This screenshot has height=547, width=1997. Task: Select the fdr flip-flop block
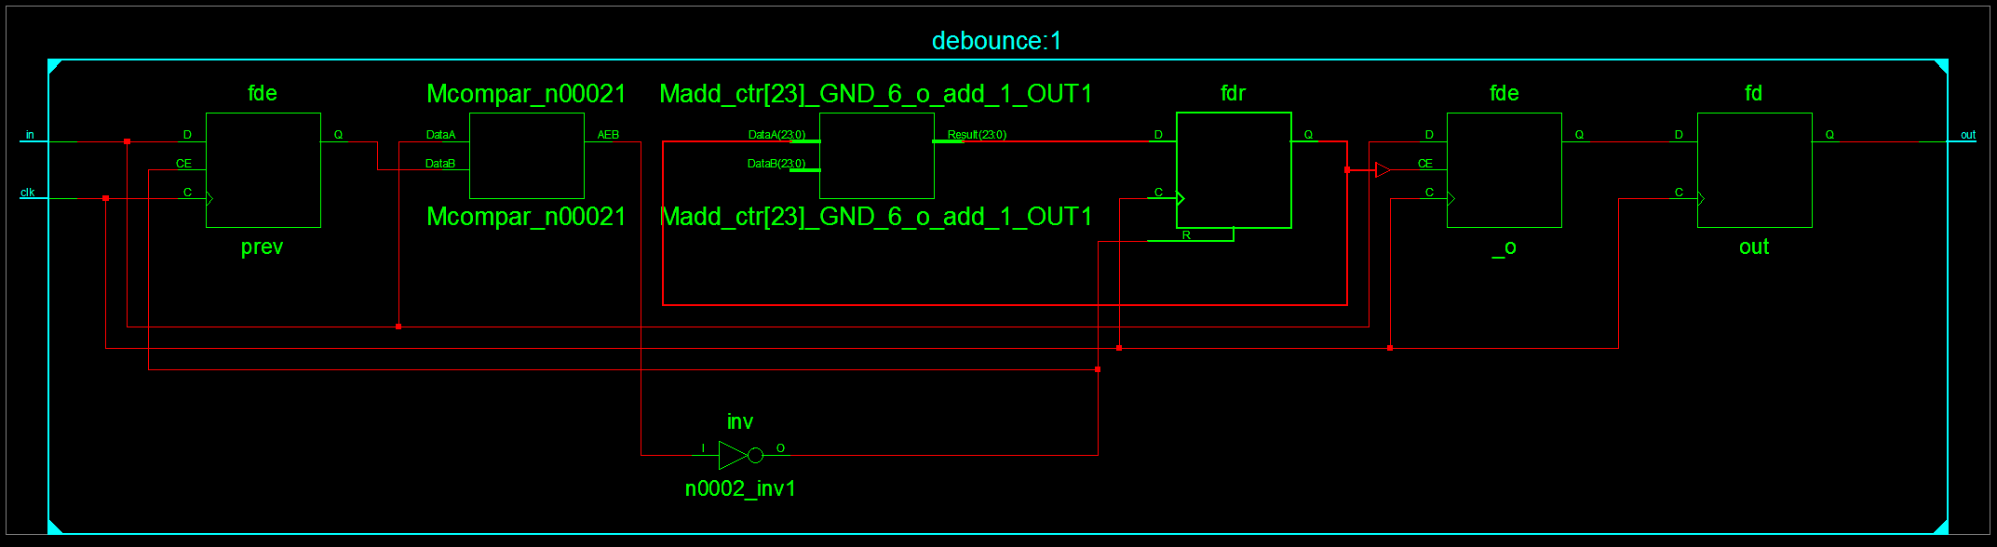coord(1234,170)
